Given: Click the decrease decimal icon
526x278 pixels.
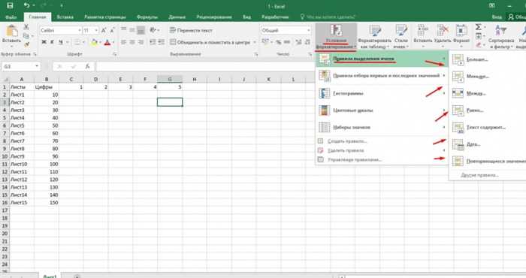Looking at the screenshot, I should pos(307,42).
